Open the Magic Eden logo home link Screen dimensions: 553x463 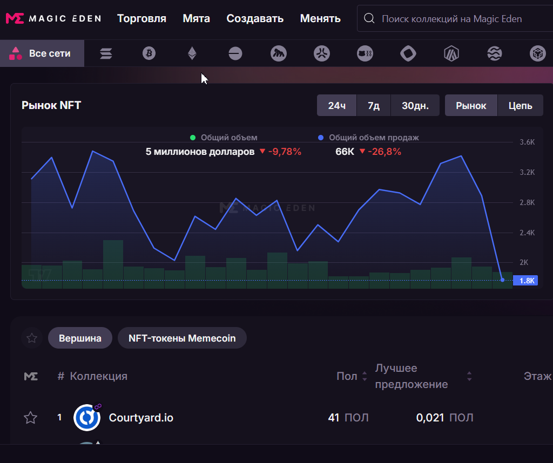[53, 18]
